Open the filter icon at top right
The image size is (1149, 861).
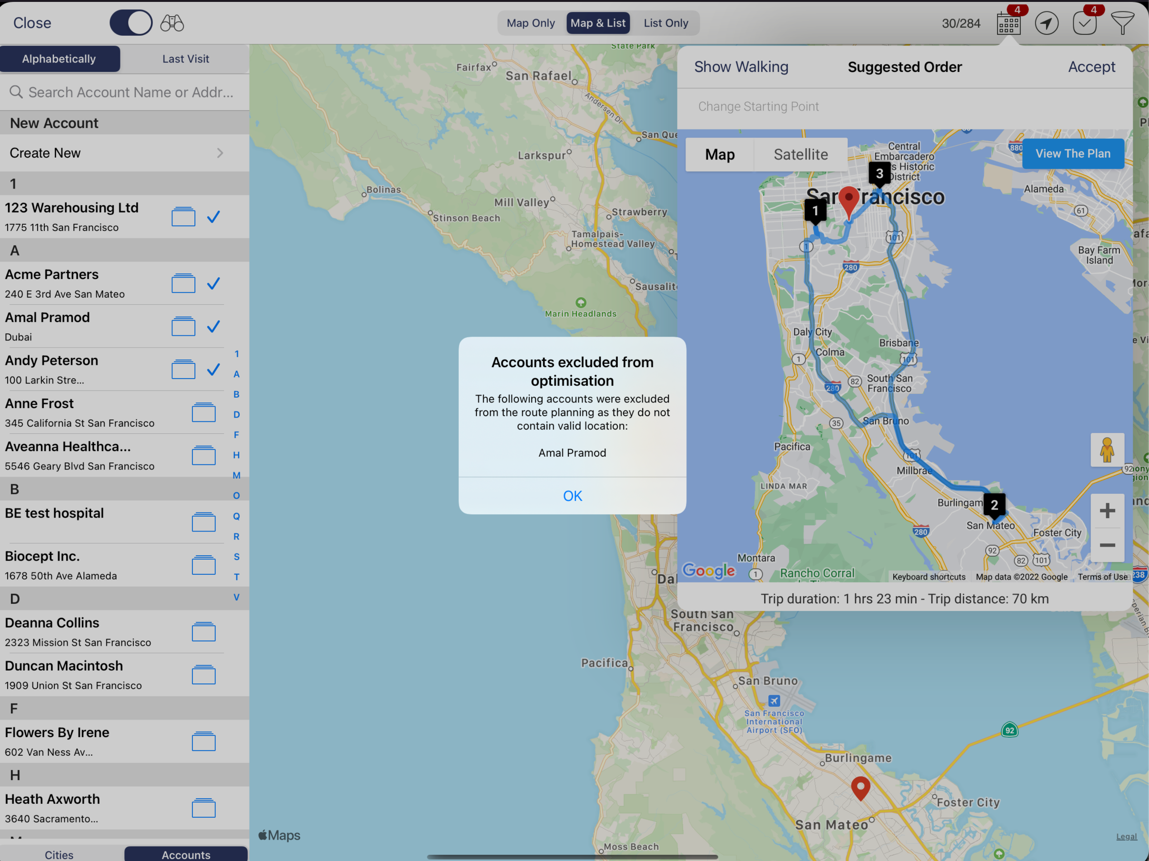1122,23
